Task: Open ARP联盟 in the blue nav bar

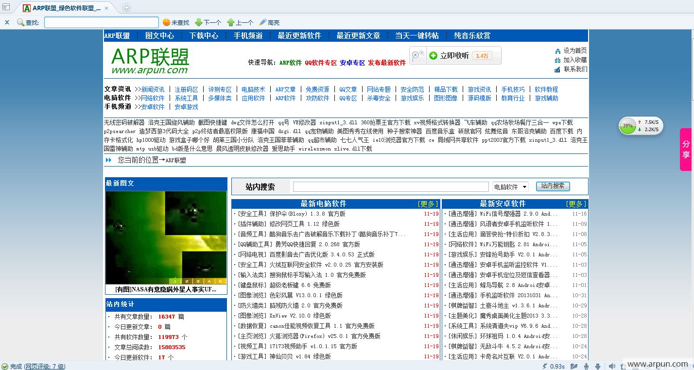Action: [x=117, y=35]
